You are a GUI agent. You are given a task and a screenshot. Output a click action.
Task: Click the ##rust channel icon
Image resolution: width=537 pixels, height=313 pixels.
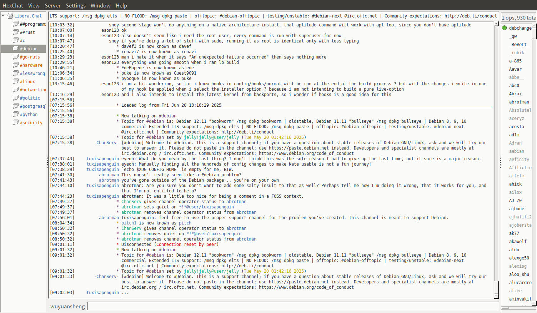16,32
